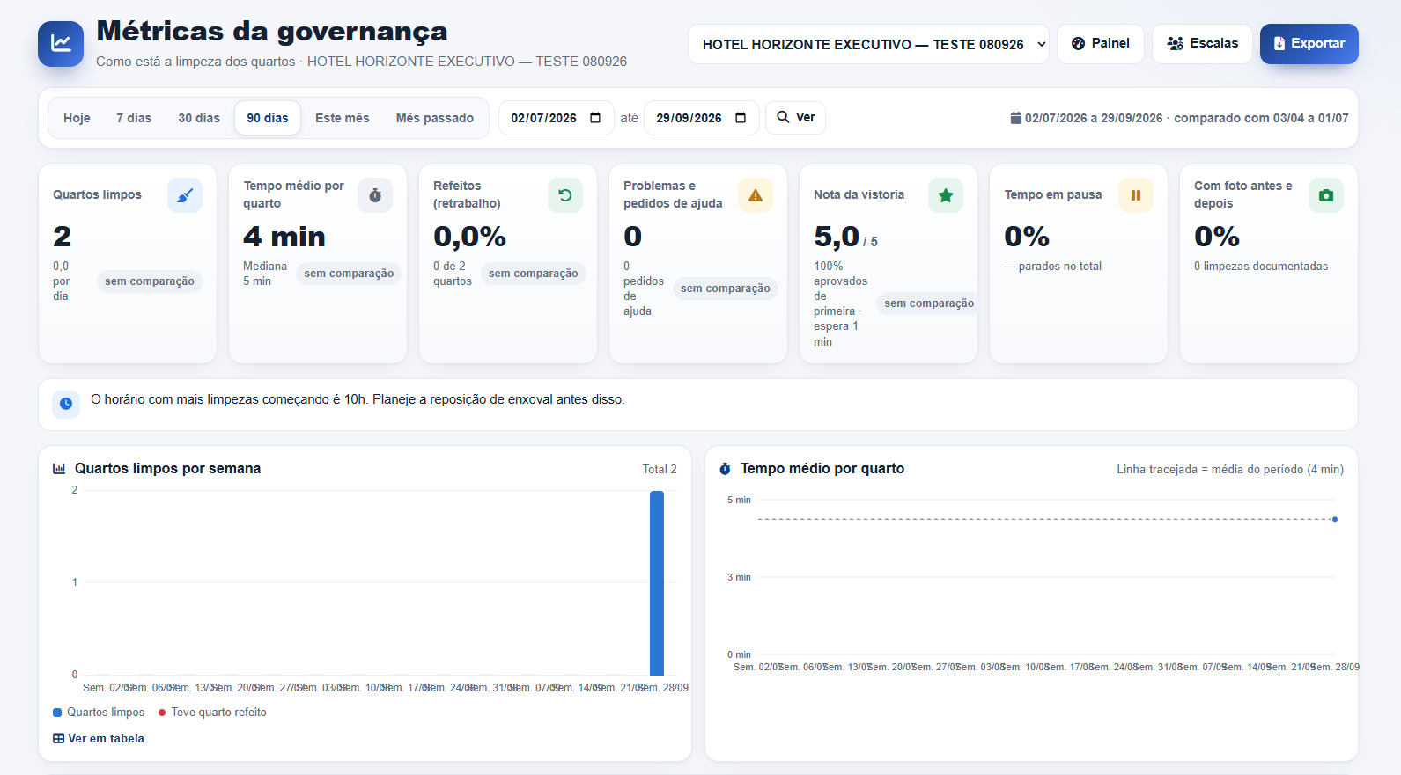The image size is (1401, 775).
Task: Click the 'Linha tracejada = média do período' note
Action: (x=1230, y=470)
